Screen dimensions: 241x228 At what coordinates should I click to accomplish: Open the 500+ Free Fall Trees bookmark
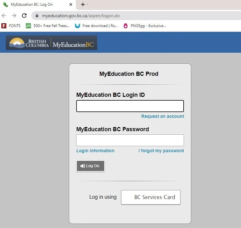tap(47, 26)
